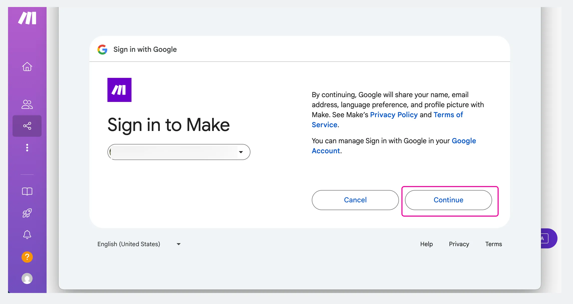Click the Make logo in sidebar
Viewport: 573px width, 304px height.
pos(27,18)
